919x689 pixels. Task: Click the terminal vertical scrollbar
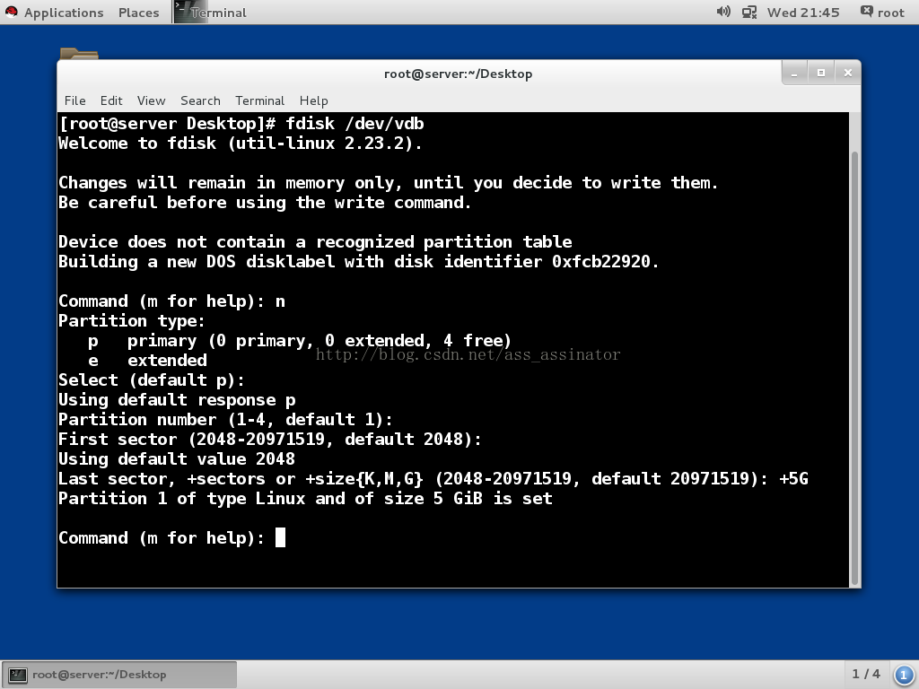pos(854,367)
